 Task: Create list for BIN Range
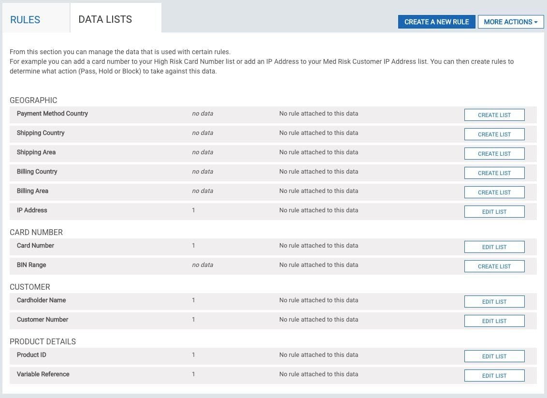(494, 266)
